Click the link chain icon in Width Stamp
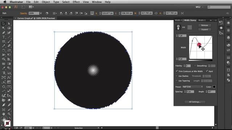The width and height of the screenshot is (232, 130). tap(183, 27)
